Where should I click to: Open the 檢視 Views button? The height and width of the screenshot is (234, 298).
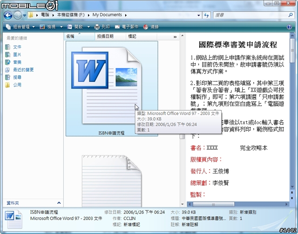tap(48, 27)
